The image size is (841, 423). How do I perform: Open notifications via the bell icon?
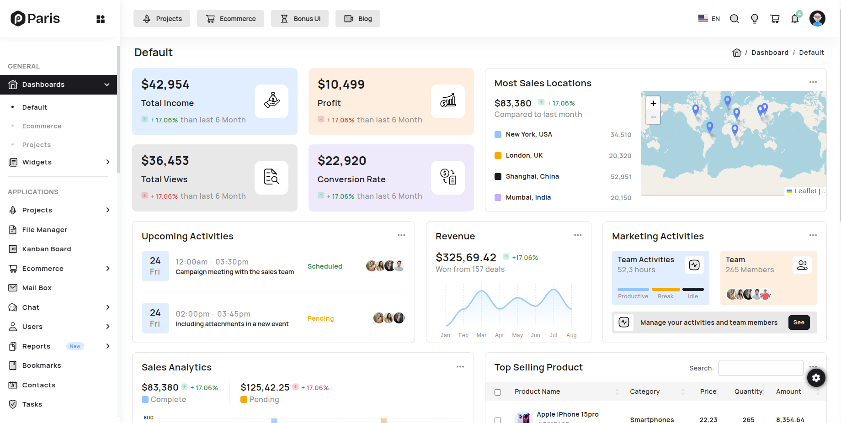click(x=795, y=18)
